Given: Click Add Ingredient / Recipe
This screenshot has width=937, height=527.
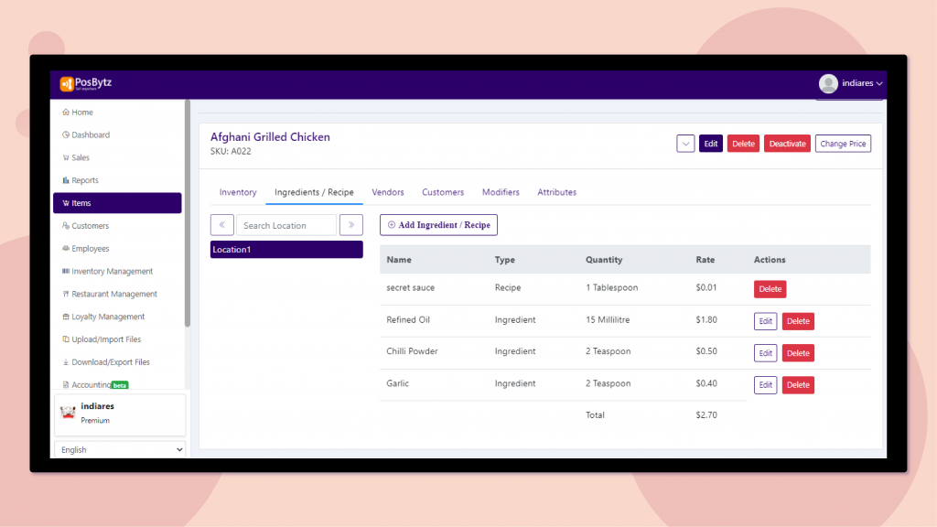Looking at the screenshot, I should point(438,224).
